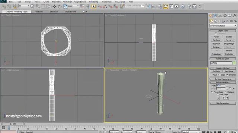Select the Shapes category icon
This screenshot has width=238, height=133.
tap(216, 21)
